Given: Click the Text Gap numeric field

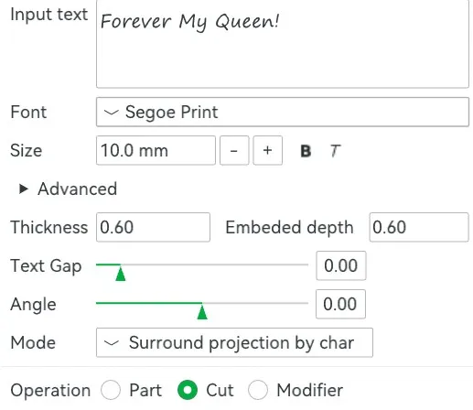Looking at the screenshot, I should tap(341, 265).
